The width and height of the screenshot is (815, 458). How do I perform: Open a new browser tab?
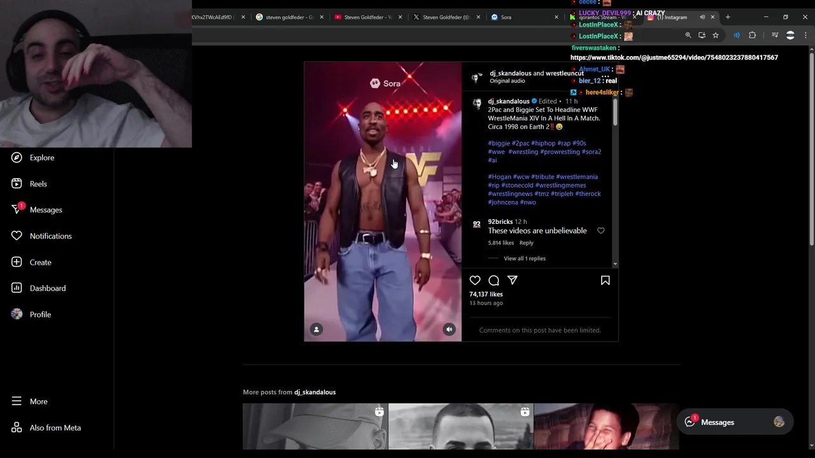[728, 17]
